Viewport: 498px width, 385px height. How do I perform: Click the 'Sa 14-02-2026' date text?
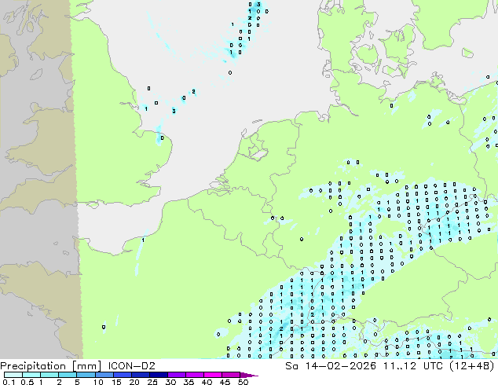(x=331, y=366)
